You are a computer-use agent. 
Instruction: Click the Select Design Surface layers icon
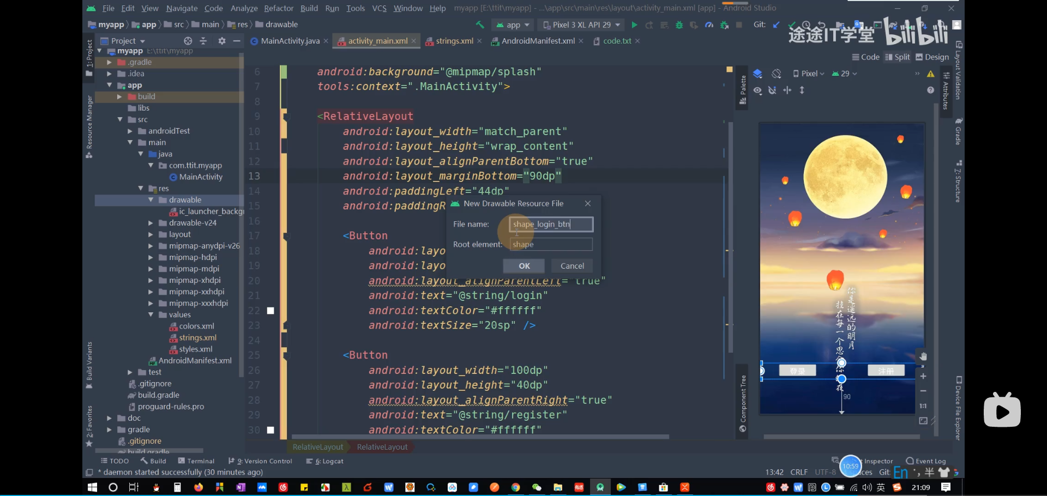click(x=757, y=74)
